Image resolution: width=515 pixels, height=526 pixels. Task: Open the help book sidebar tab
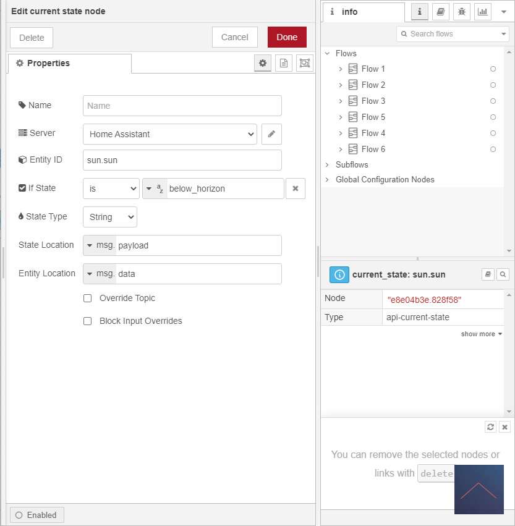[440, 12]
